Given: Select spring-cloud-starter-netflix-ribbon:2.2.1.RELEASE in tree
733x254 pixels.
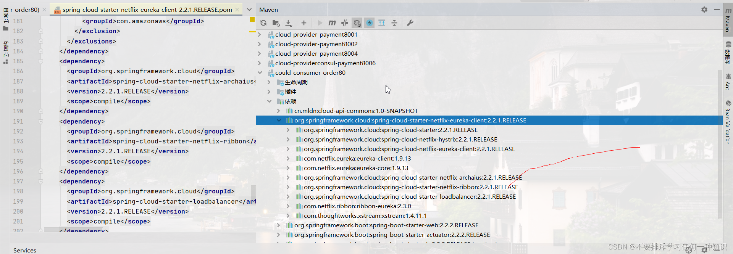Looking at the screenshot, I should coord(411,187).
